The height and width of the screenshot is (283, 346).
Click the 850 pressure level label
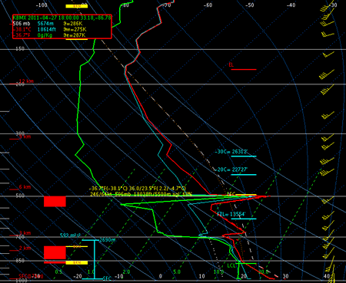[20, 261]
